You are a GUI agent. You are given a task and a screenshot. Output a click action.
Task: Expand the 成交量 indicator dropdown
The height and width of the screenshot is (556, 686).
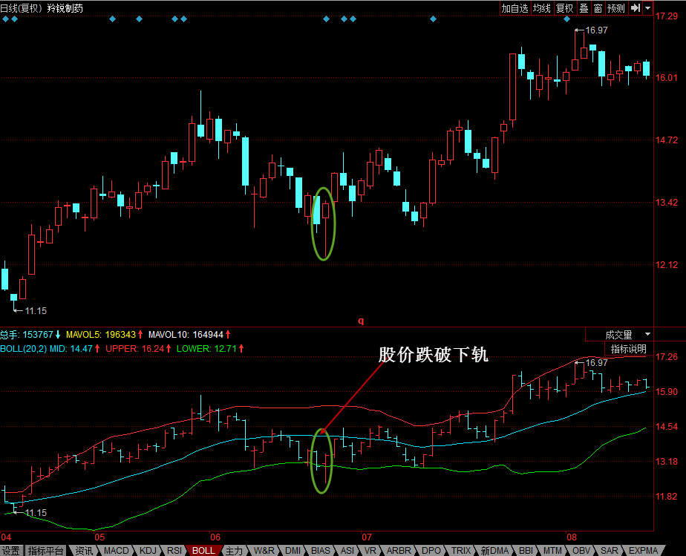647,335
